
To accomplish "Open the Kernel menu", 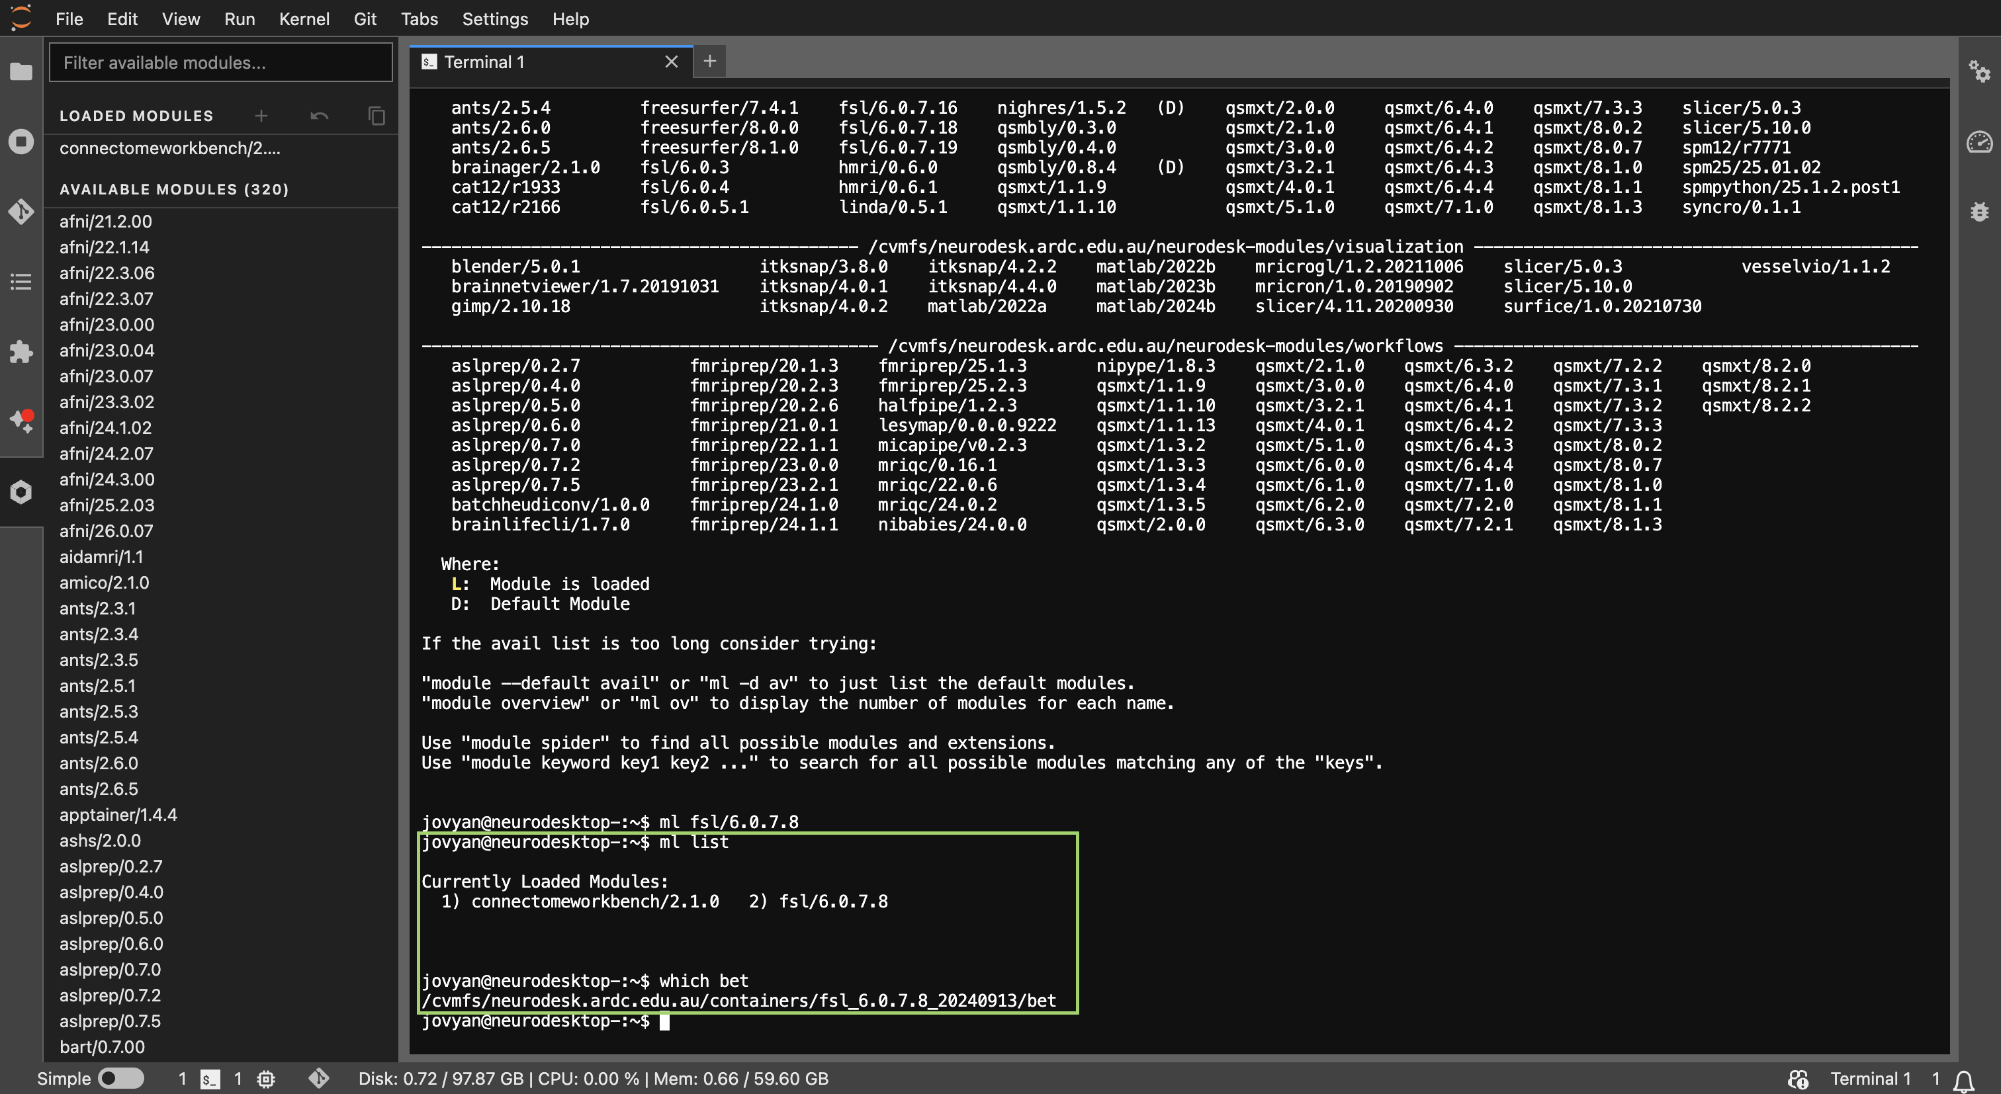I will pos(304,19).
